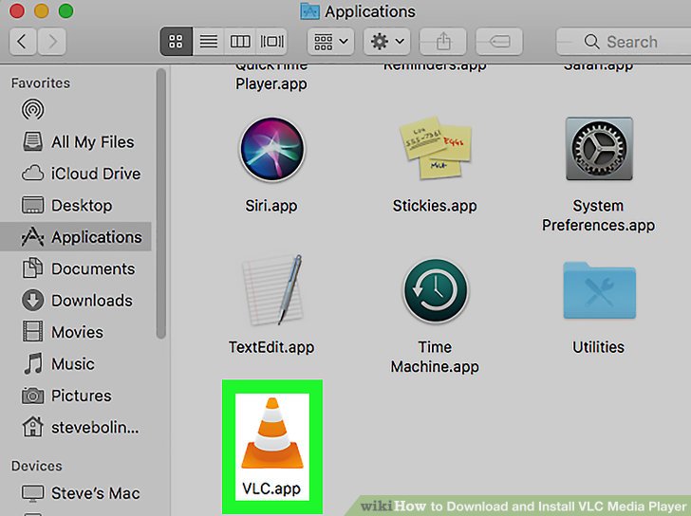Select the Time Machine.app icon
Screen dimensions: 691x516
[x=436, y=290]
